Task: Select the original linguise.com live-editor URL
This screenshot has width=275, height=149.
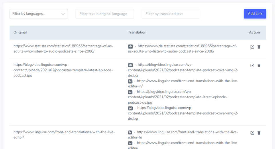Action: coord(64,135)
